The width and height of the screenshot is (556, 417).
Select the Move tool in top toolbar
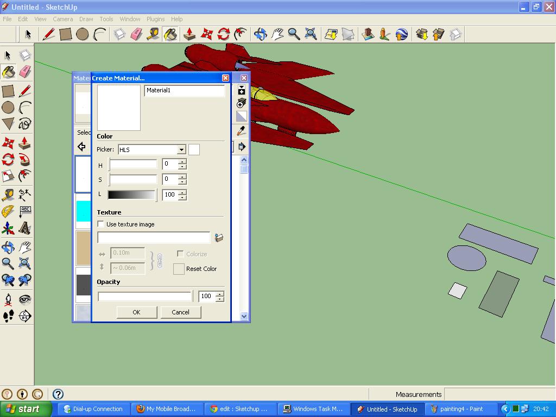point(206,34)
